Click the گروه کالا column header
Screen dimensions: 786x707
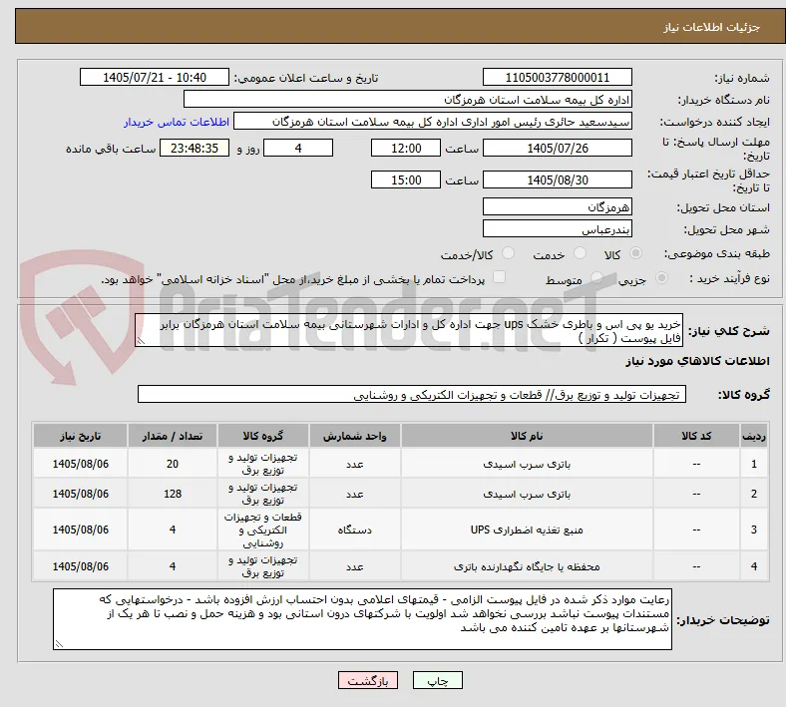point(263,436)
